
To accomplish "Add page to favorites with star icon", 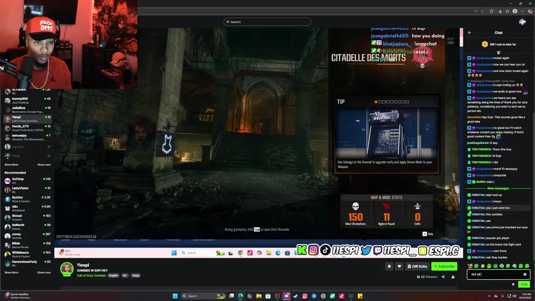I will click(482, 11).
